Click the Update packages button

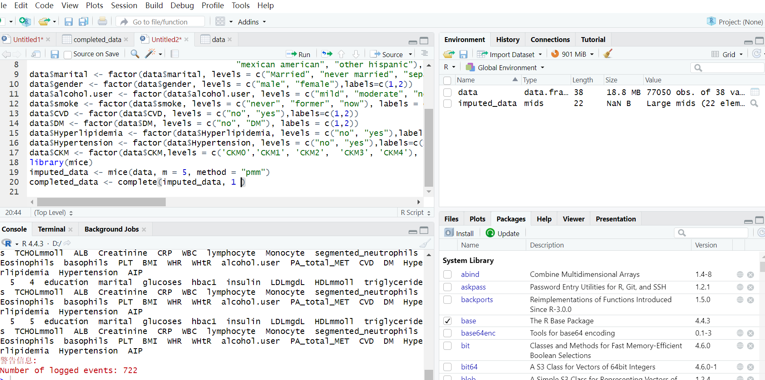click(x=503, y=233)
